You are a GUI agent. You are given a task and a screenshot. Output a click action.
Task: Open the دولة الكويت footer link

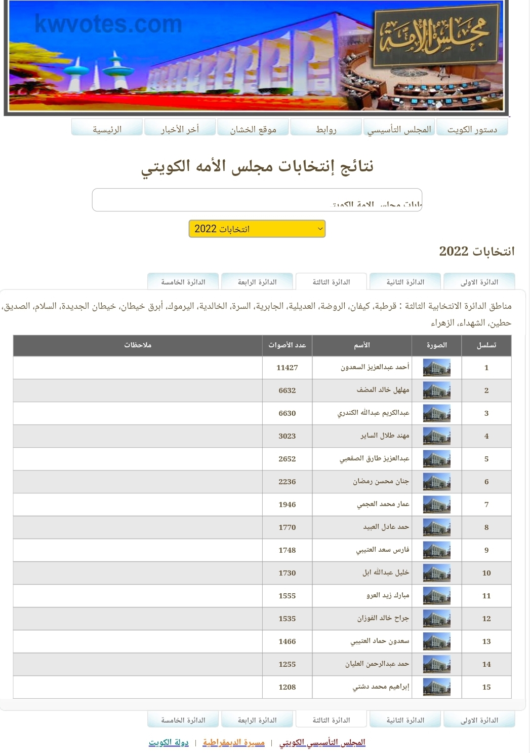pos(169,742)
